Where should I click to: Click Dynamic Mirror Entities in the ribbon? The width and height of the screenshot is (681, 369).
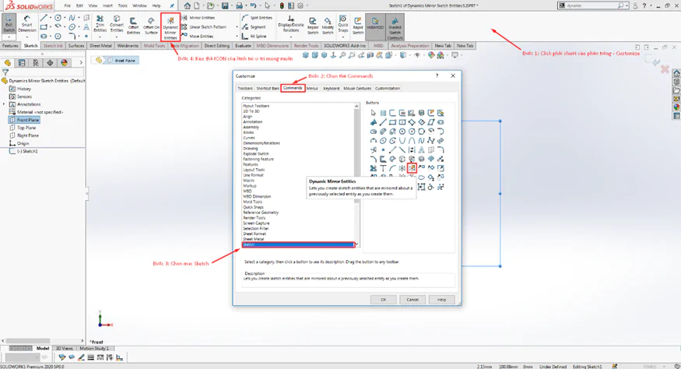(x=170, y=27)
